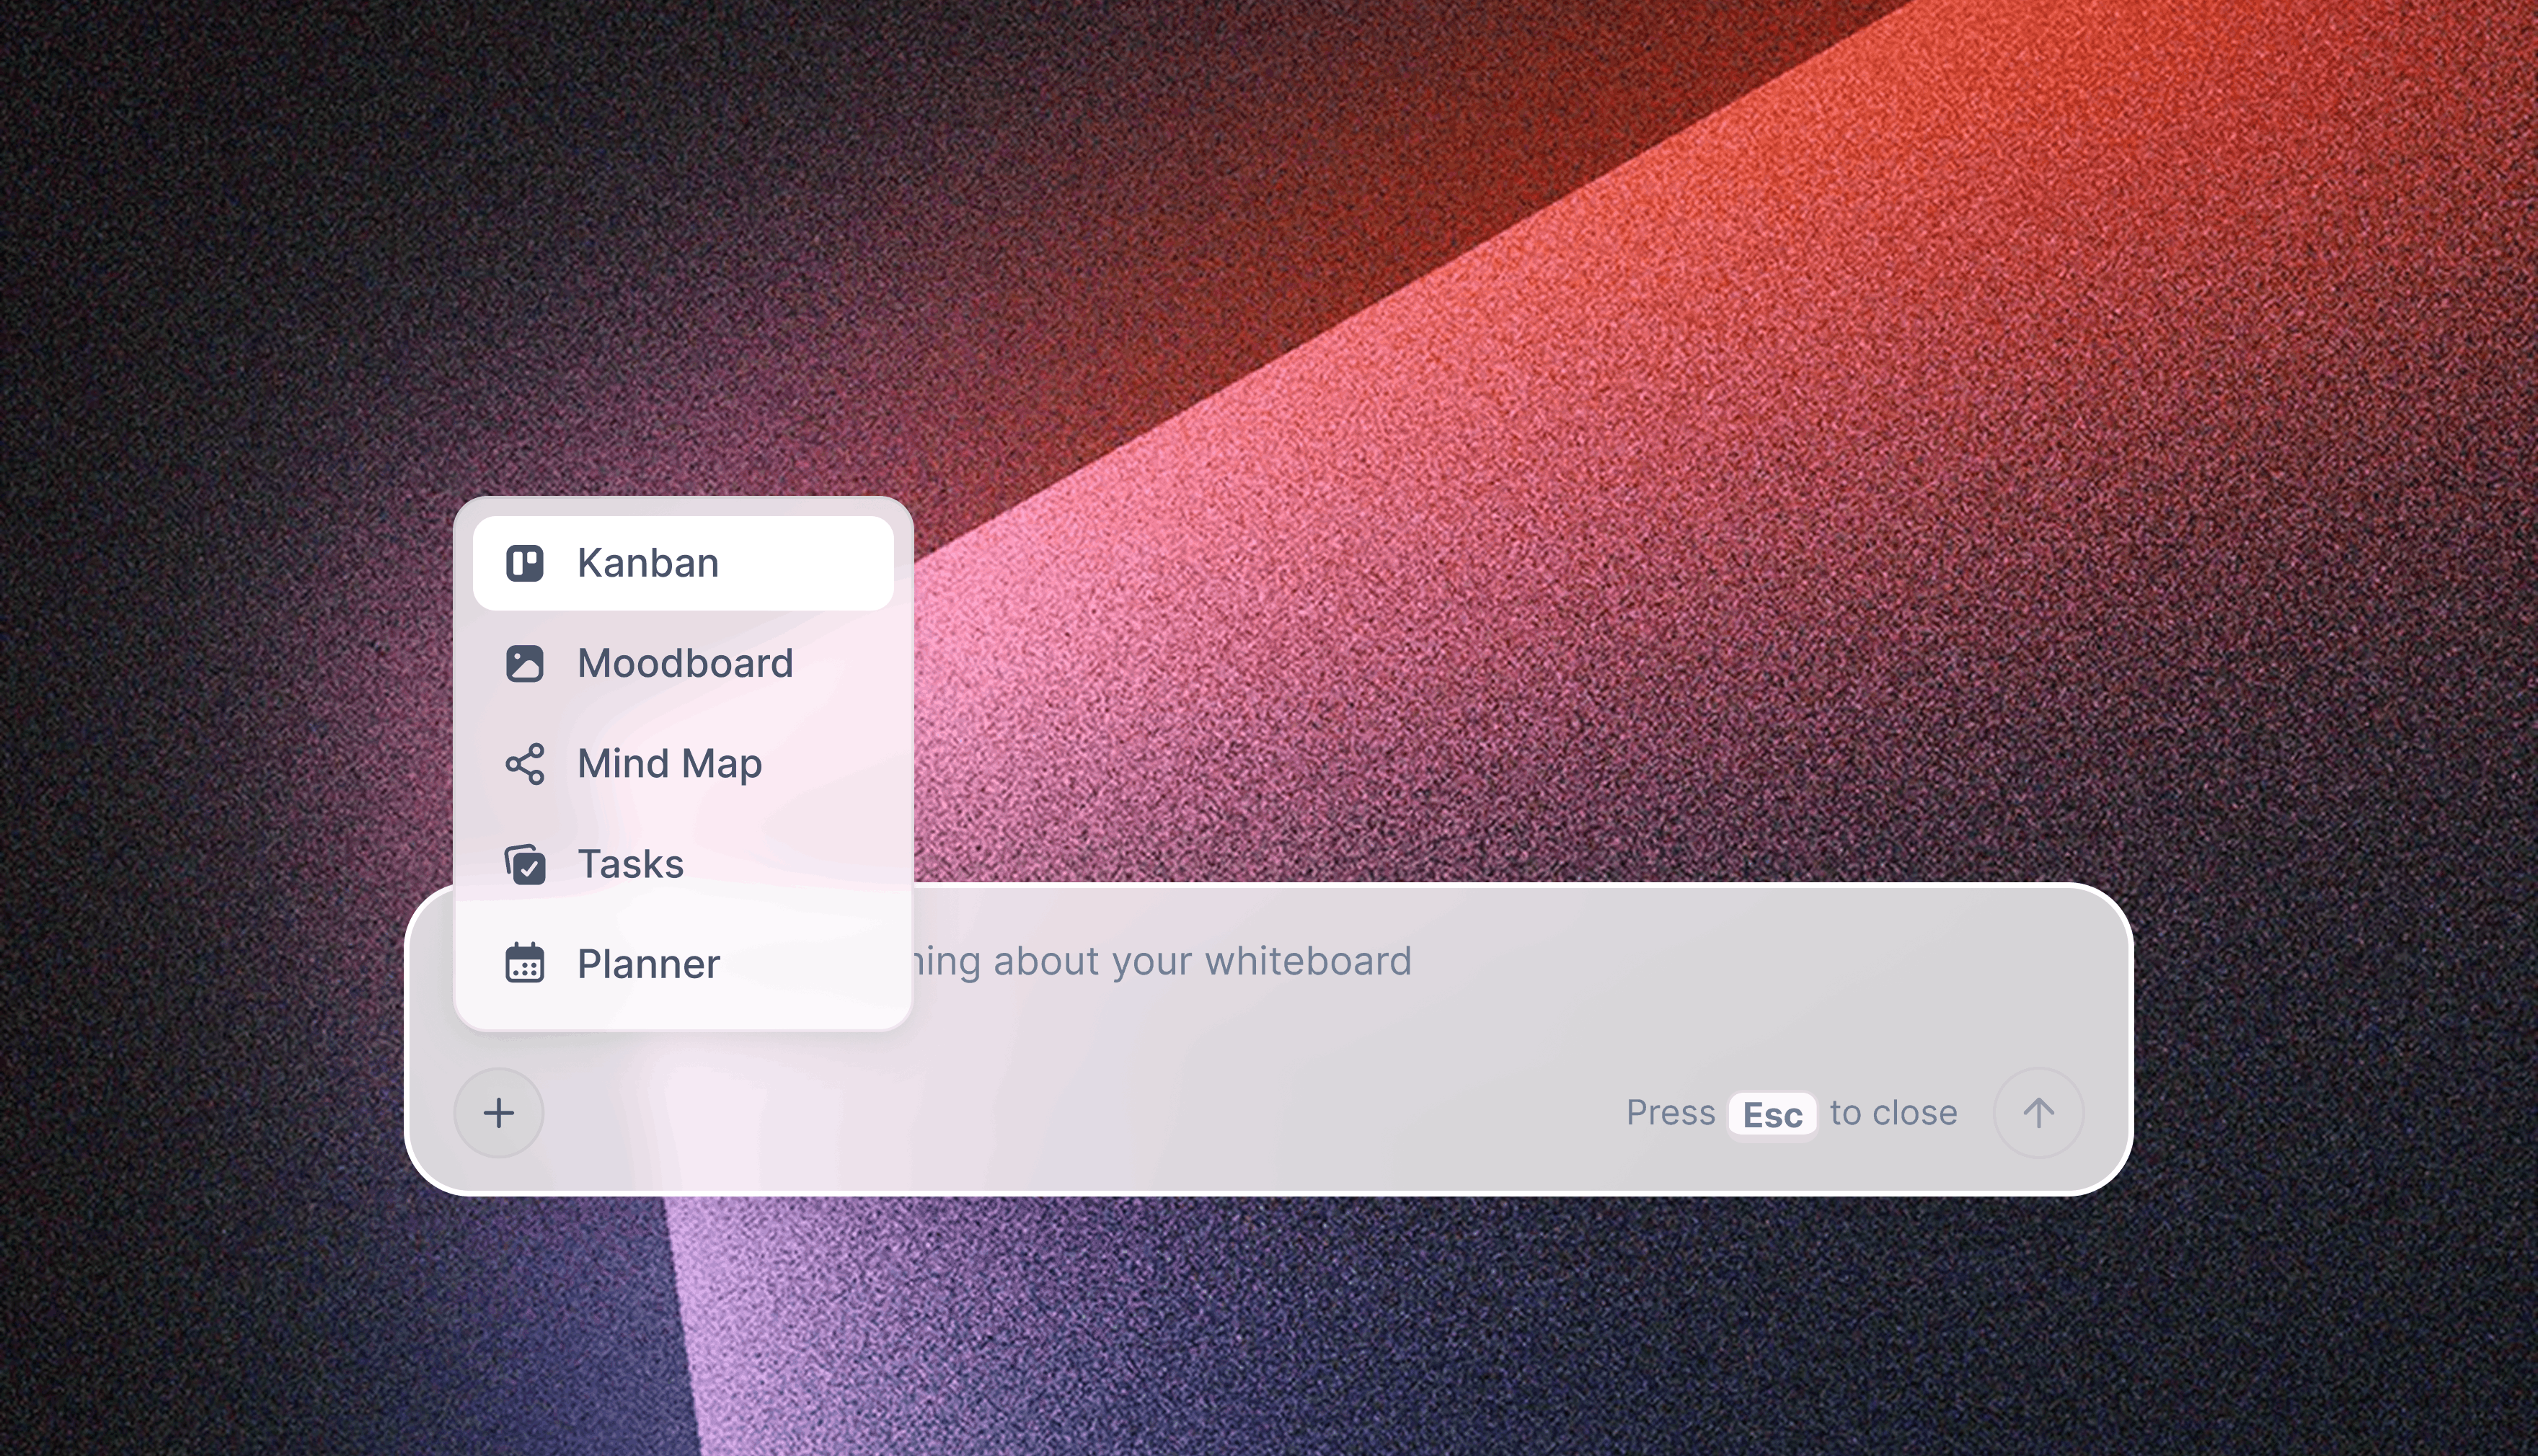Click the upward arrow submit icon
The width and height of the screenshot is (2538, 1456).
pos(2038,1112)
